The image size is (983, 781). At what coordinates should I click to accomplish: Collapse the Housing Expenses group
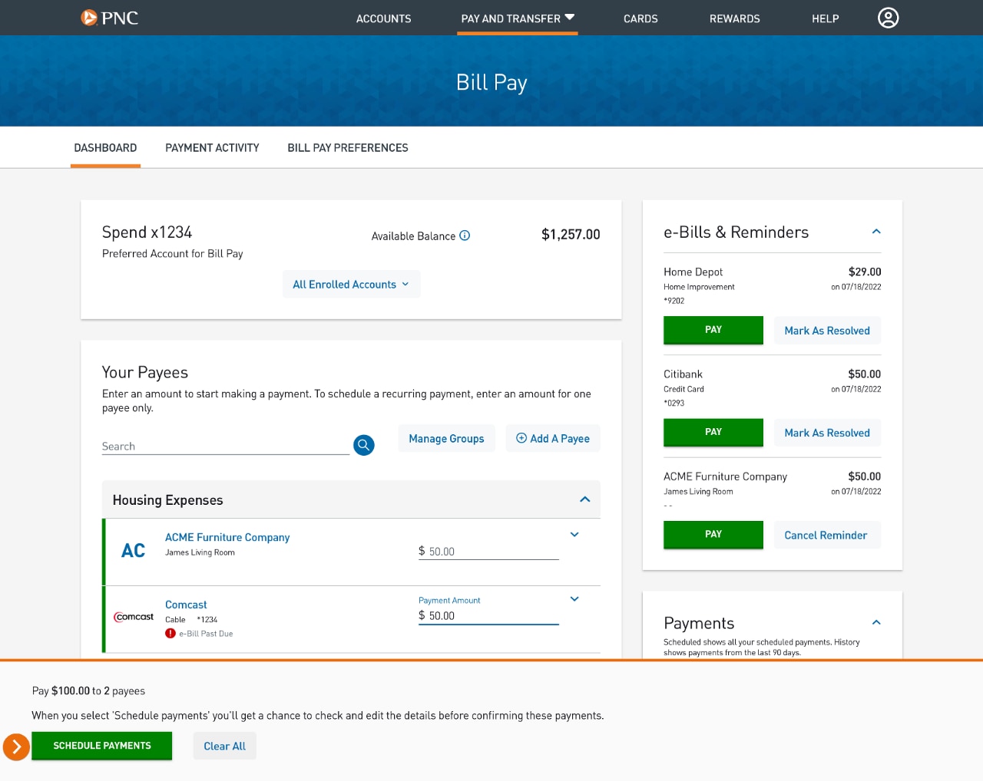(585, 499)
